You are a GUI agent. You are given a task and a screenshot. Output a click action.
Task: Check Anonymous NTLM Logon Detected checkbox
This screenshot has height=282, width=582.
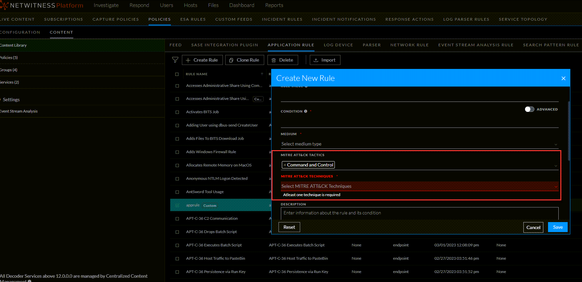[x=177, y=179]
